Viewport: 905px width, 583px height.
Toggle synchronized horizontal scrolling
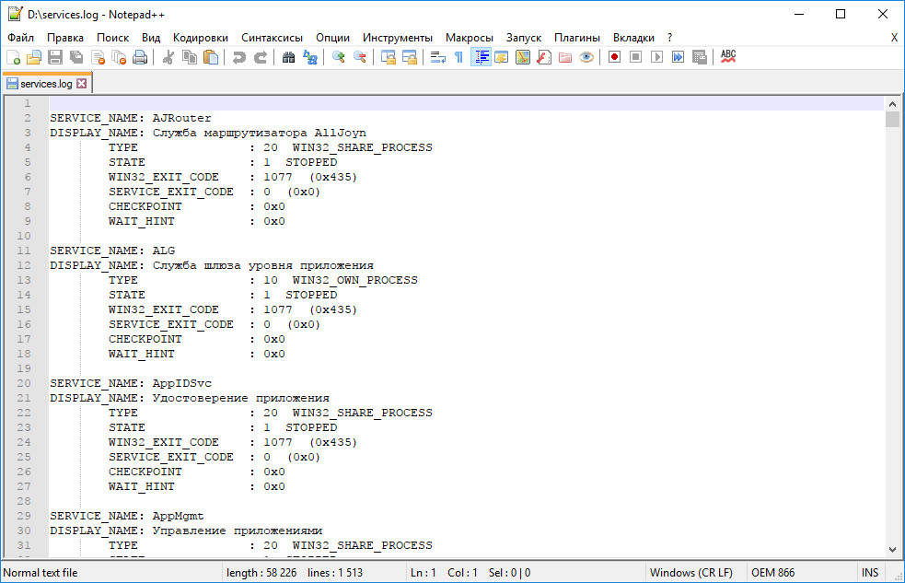409,57
